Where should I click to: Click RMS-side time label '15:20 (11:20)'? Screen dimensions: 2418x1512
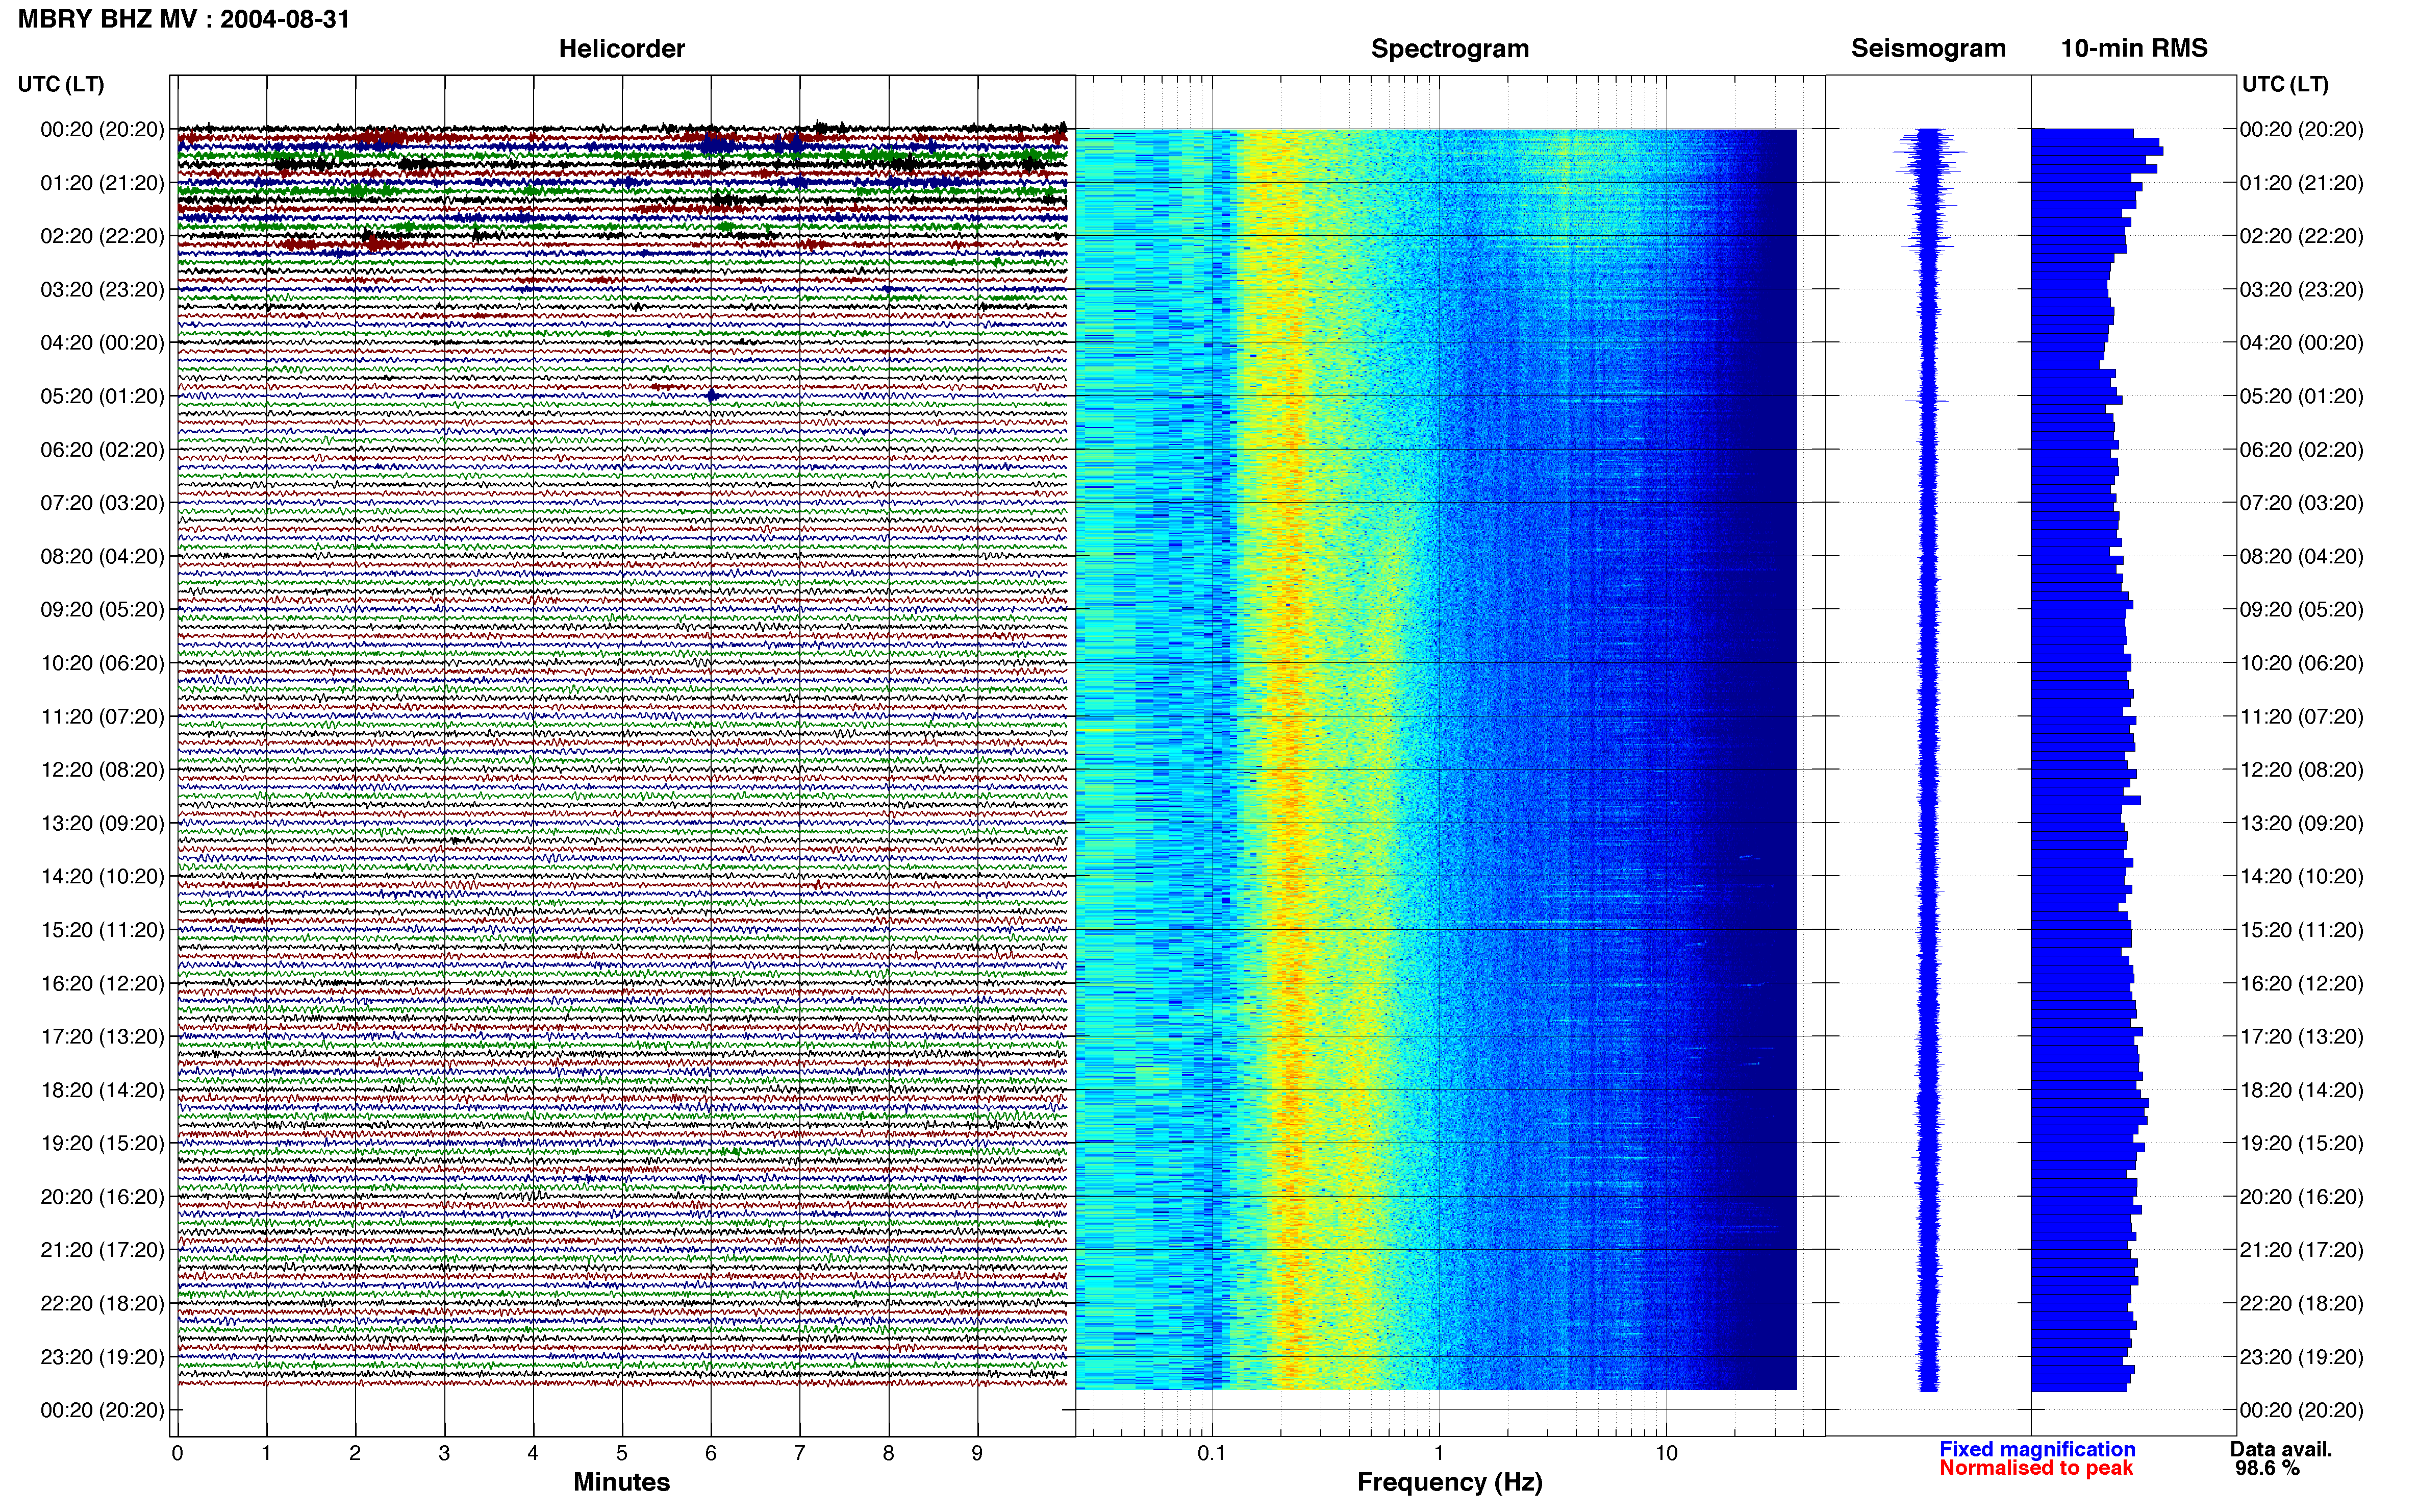click(2301, 930)
